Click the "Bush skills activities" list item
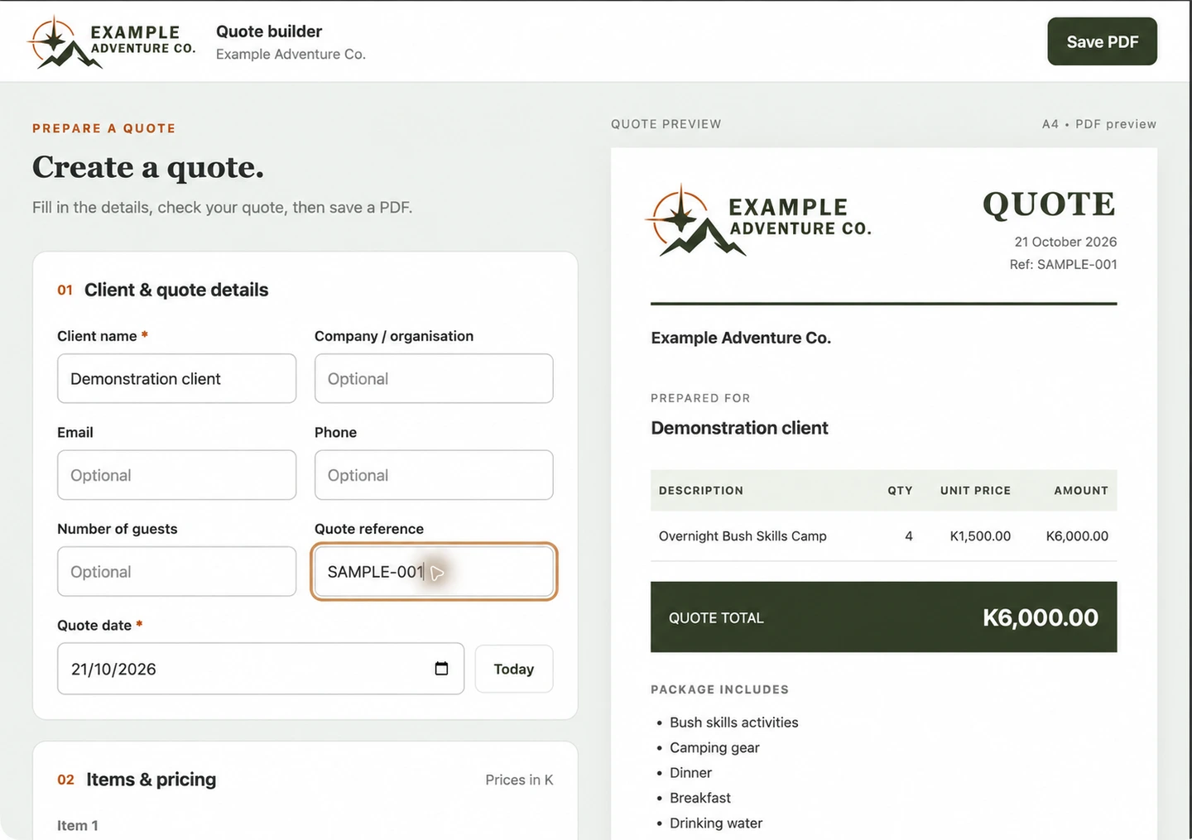 (734, 722)
